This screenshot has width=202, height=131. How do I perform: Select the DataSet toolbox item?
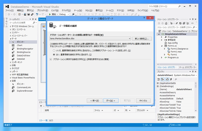click(x=21, y=59)
